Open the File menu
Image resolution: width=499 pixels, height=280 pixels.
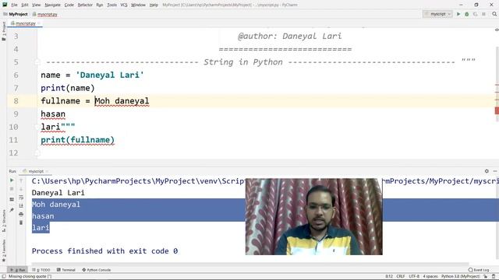click(14, 5)
